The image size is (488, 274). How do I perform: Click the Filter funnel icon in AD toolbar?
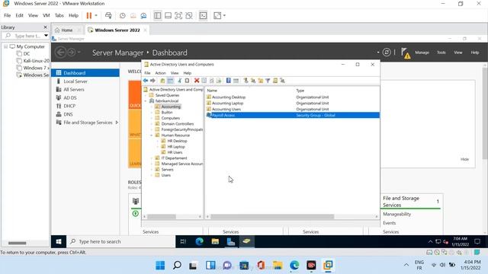click(268, 81)
